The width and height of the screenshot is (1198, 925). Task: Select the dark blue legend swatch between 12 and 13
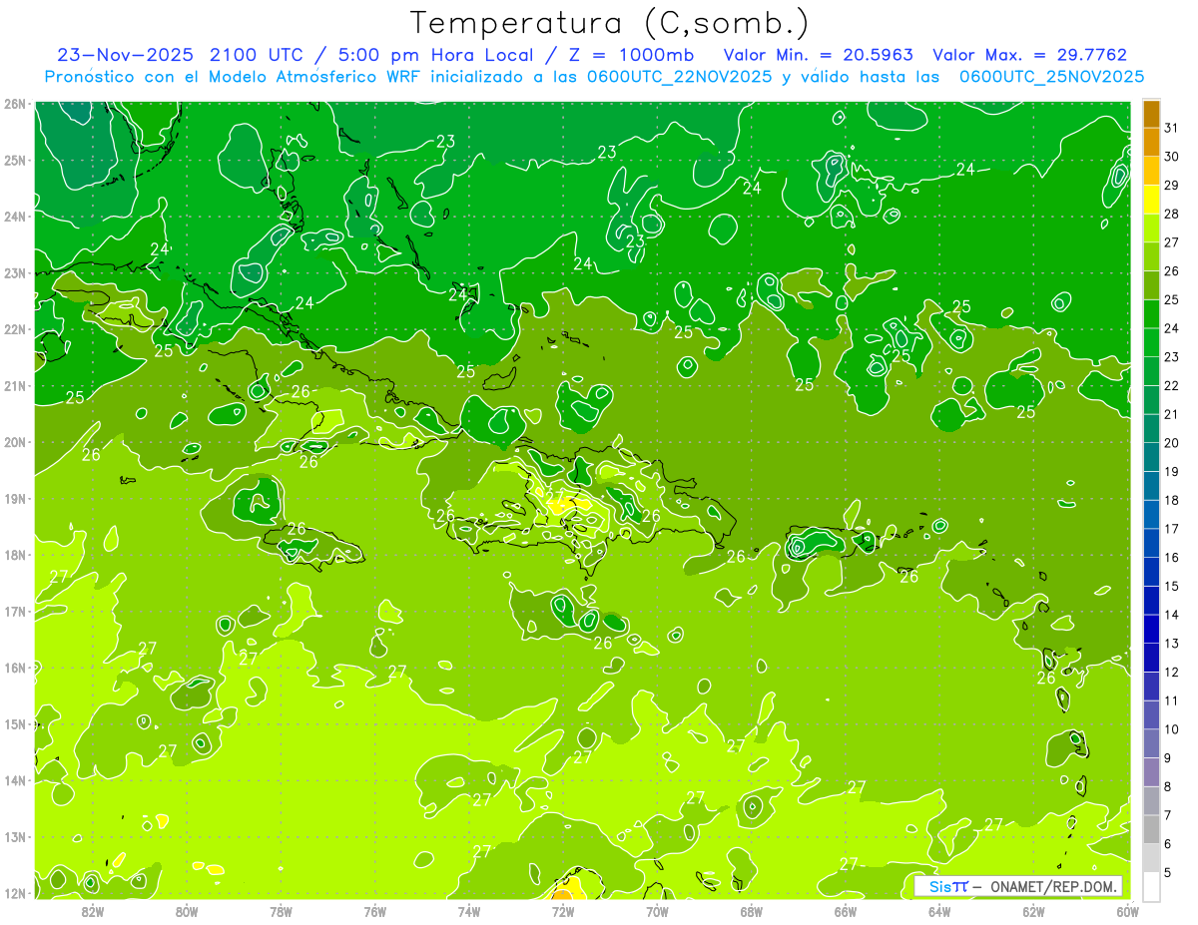pyautogui.click(x=1151, y=658)
